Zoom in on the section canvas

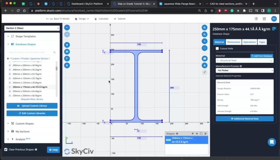tap(205, 28)
